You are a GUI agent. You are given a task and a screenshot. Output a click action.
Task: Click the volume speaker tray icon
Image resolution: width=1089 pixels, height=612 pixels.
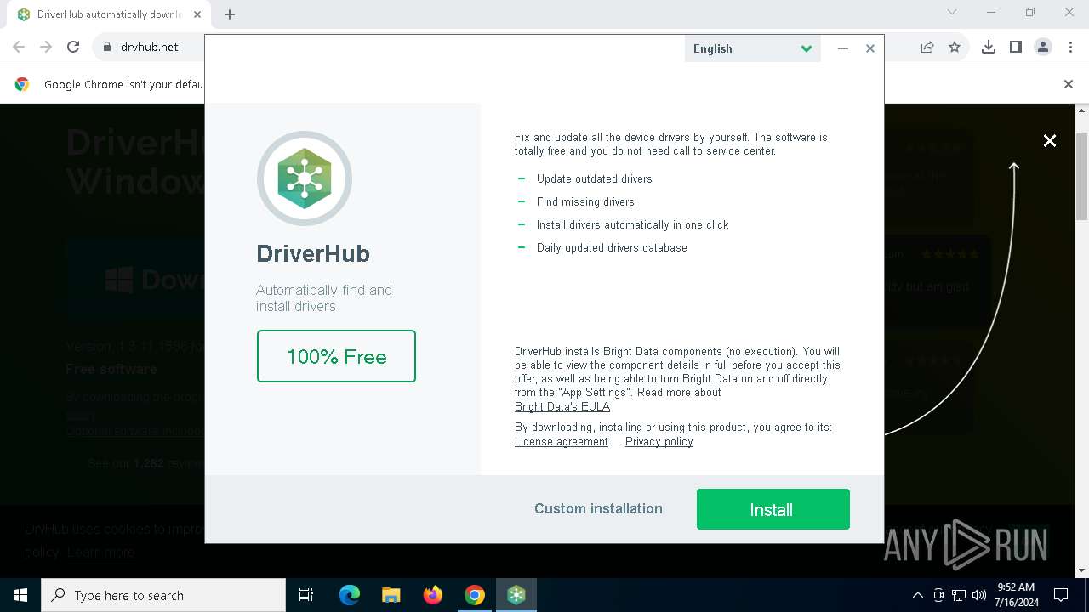[x=979, y=595]
